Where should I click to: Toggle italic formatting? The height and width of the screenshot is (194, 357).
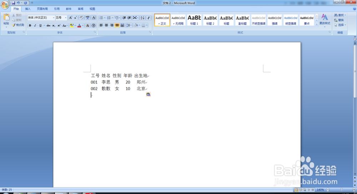click(x=35, y=25)
